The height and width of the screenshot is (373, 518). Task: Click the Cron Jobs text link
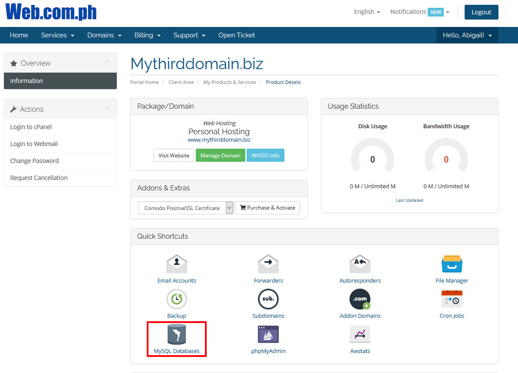click(452, 316)
